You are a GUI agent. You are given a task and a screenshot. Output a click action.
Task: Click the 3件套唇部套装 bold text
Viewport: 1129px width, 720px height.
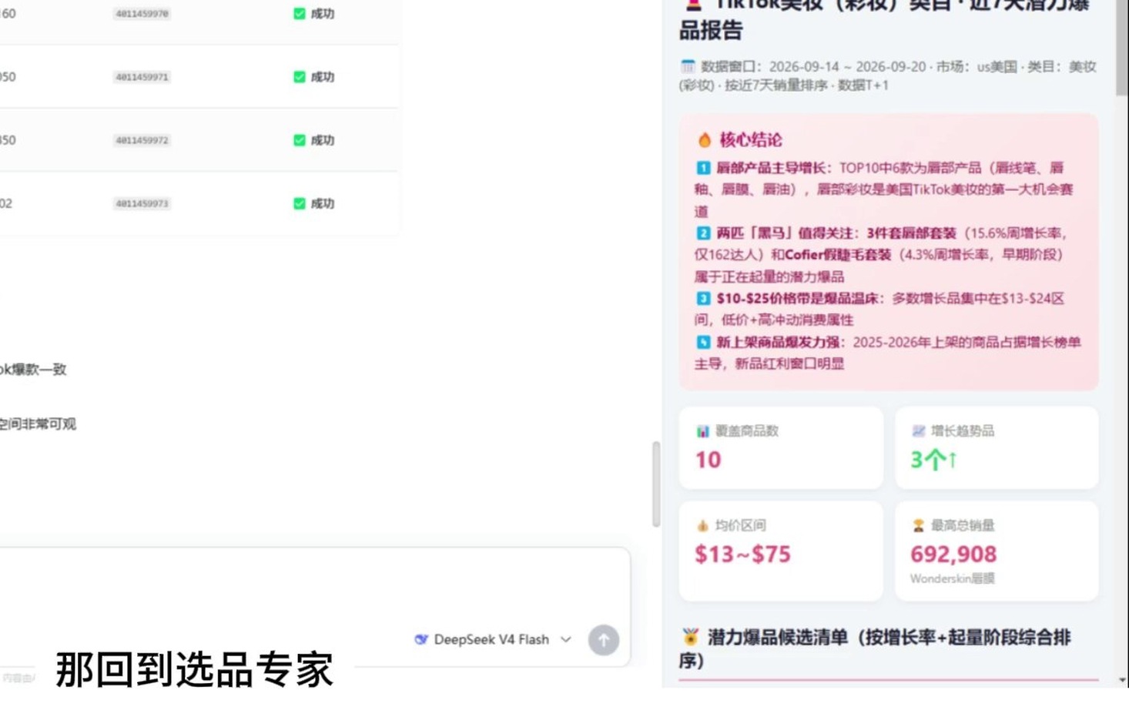(911, 233)
